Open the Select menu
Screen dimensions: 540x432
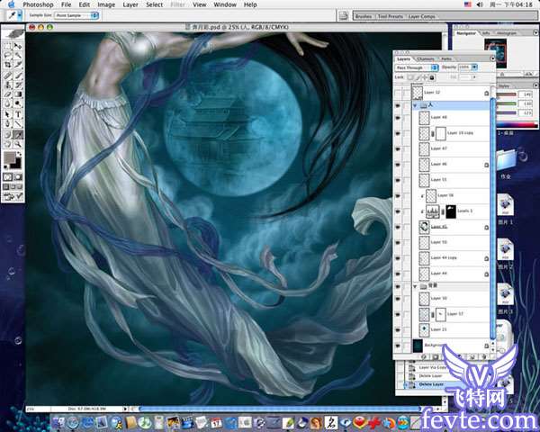click(x=154, y=4)
